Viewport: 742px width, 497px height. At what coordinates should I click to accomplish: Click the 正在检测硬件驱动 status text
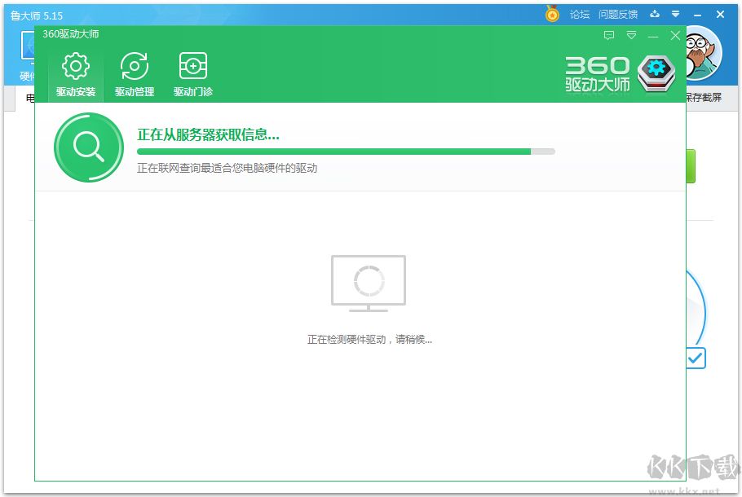click(x=369, y=339)
